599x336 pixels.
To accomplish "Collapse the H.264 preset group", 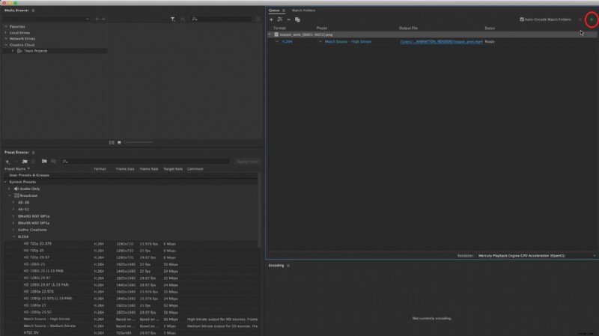I will pyautogui.click(x=14, y=236).
